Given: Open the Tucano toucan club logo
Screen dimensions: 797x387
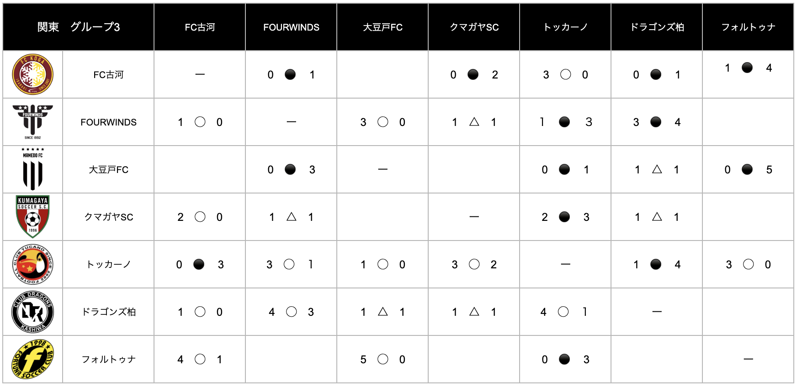Looking at the screenshot, I should click(32, 264).
